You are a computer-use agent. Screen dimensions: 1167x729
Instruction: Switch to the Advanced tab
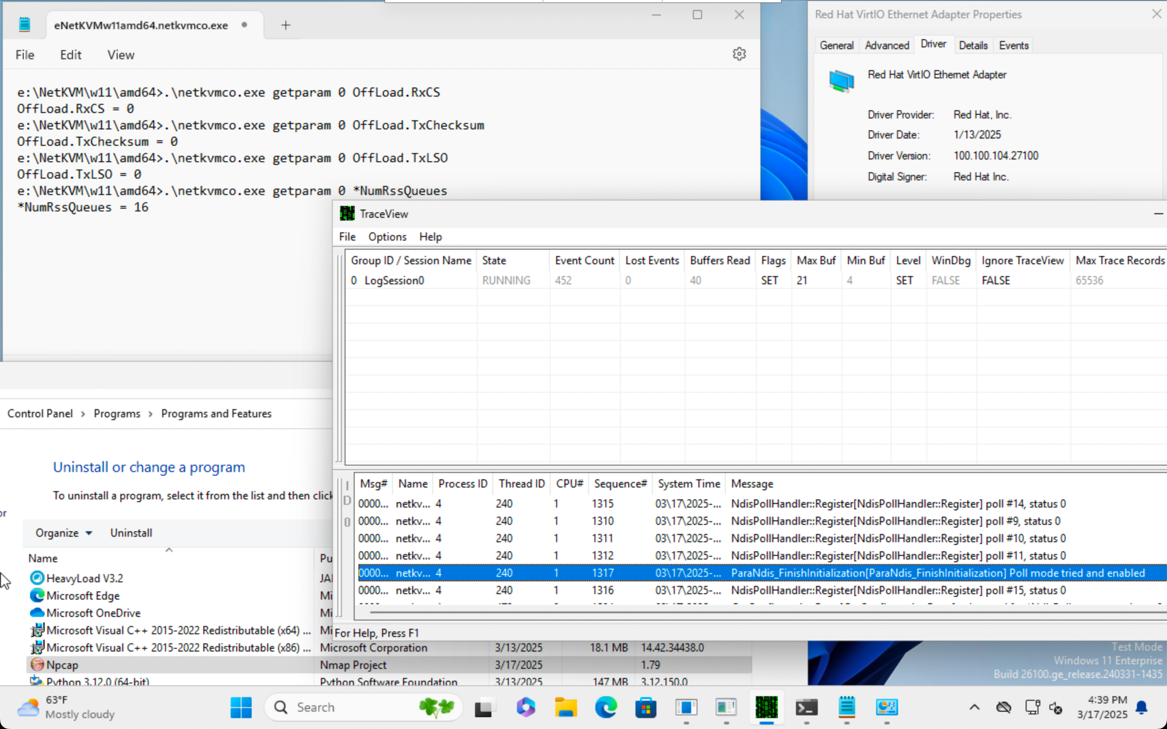[x=886, y=45]
